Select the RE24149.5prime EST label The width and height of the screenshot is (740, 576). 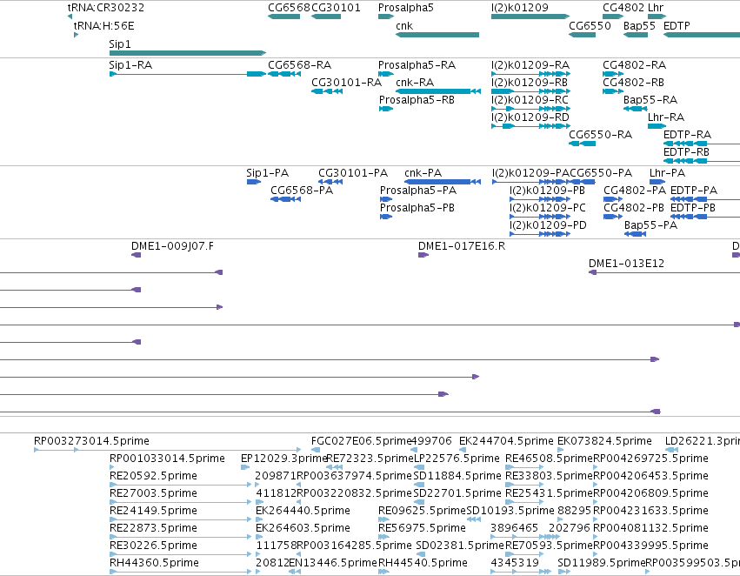click(153, 512)
